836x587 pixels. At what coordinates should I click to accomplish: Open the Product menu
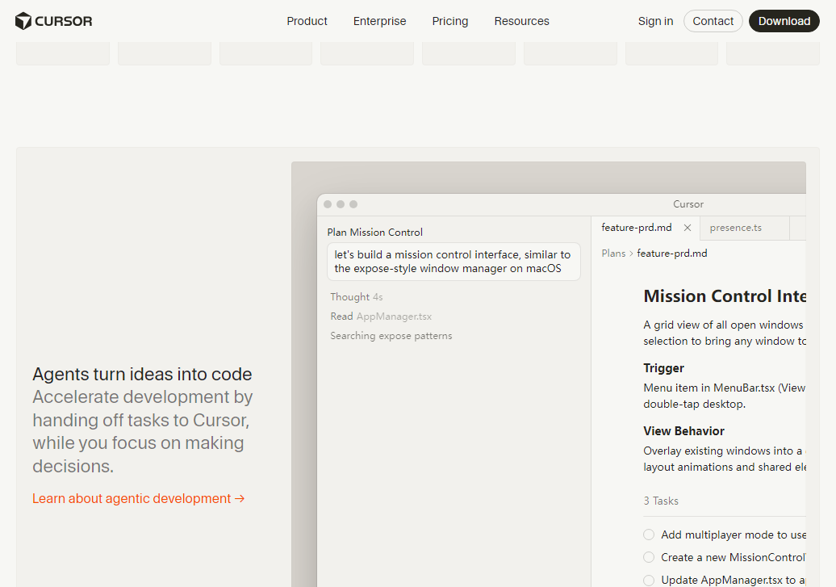click(307, 21)
